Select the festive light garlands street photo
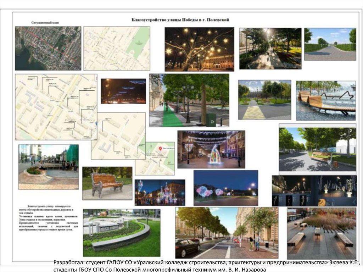The height and width of the screenshot is (272, 363). 211,149
